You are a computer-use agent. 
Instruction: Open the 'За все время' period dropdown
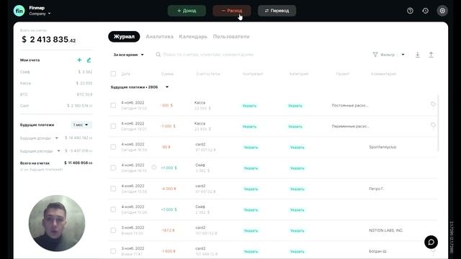[x=128, y=55]
